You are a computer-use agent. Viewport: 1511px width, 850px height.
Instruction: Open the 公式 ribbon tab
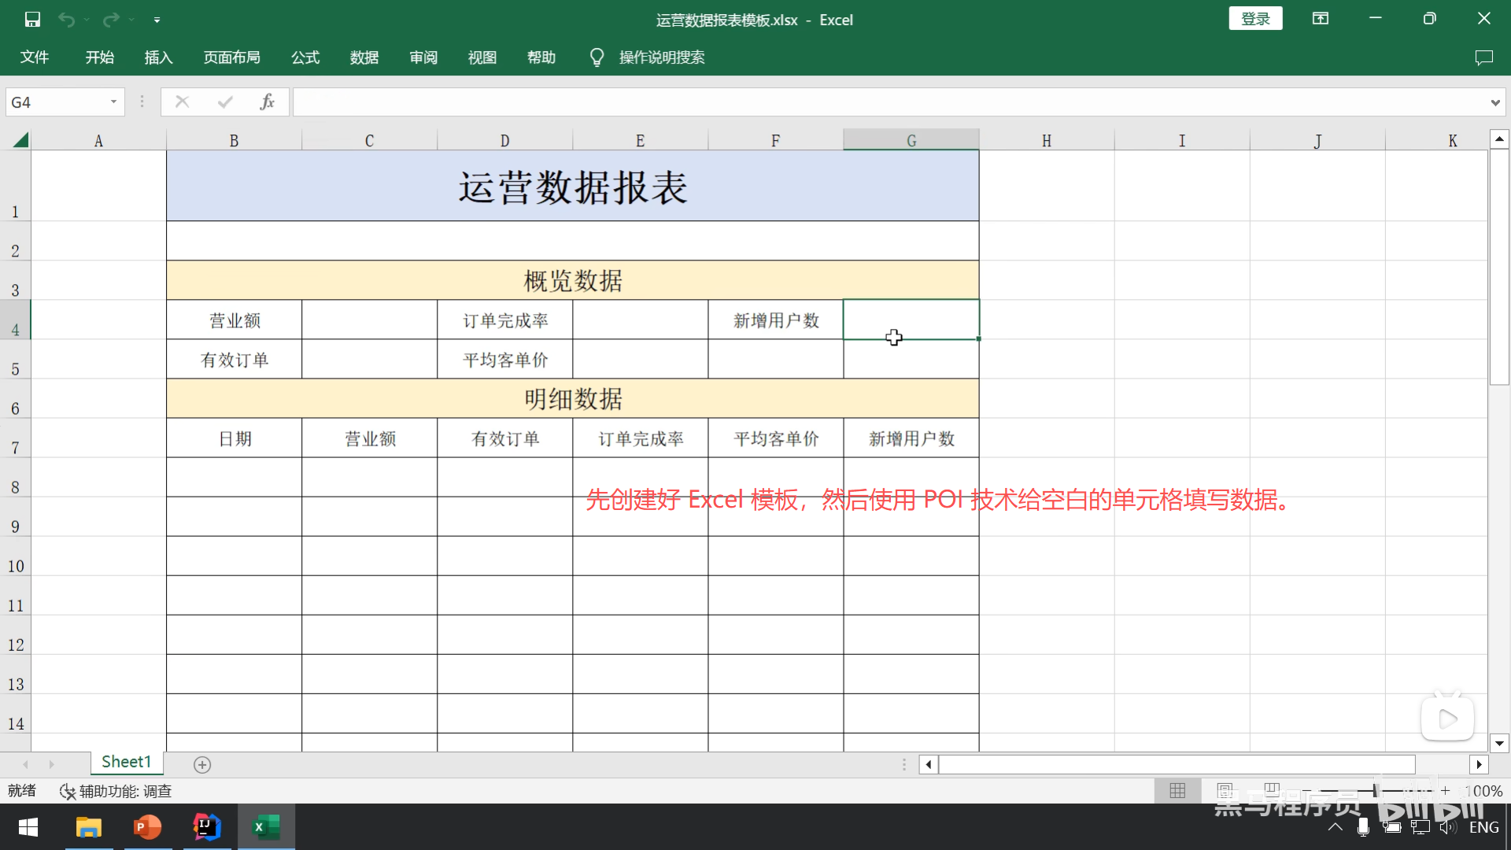coord(305,57)
